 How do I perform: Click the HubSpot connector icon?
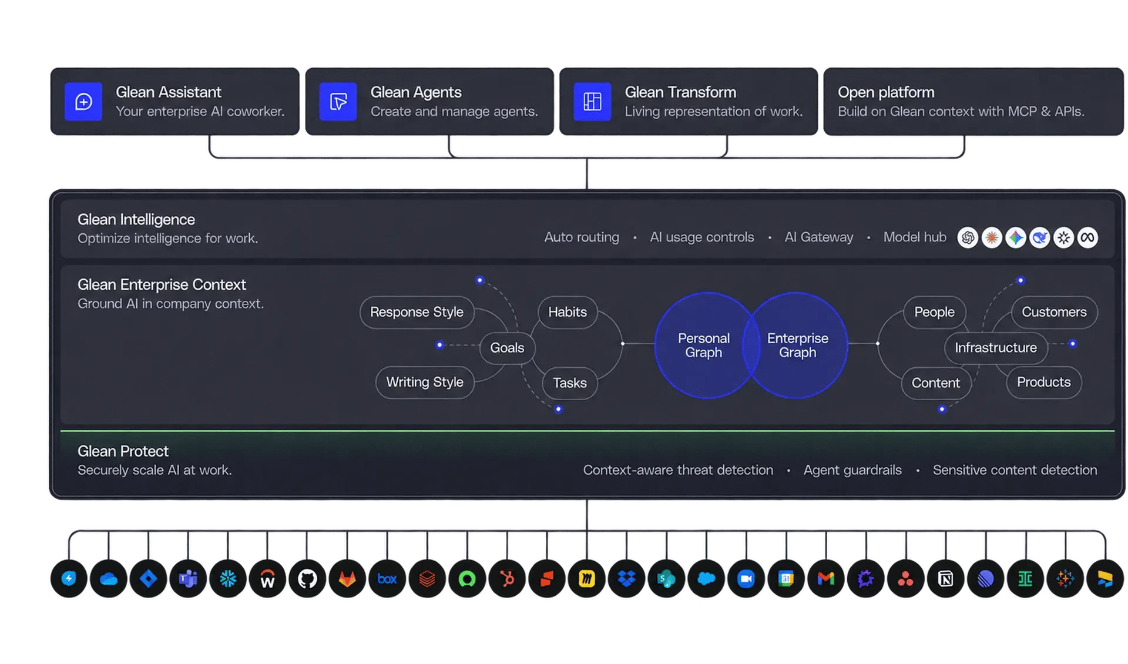[x=507, y=579]
